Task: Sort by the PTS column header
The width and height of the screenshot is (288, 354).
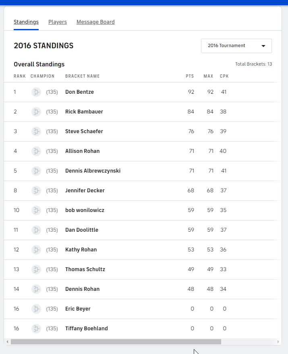Action: click(190, 76)
